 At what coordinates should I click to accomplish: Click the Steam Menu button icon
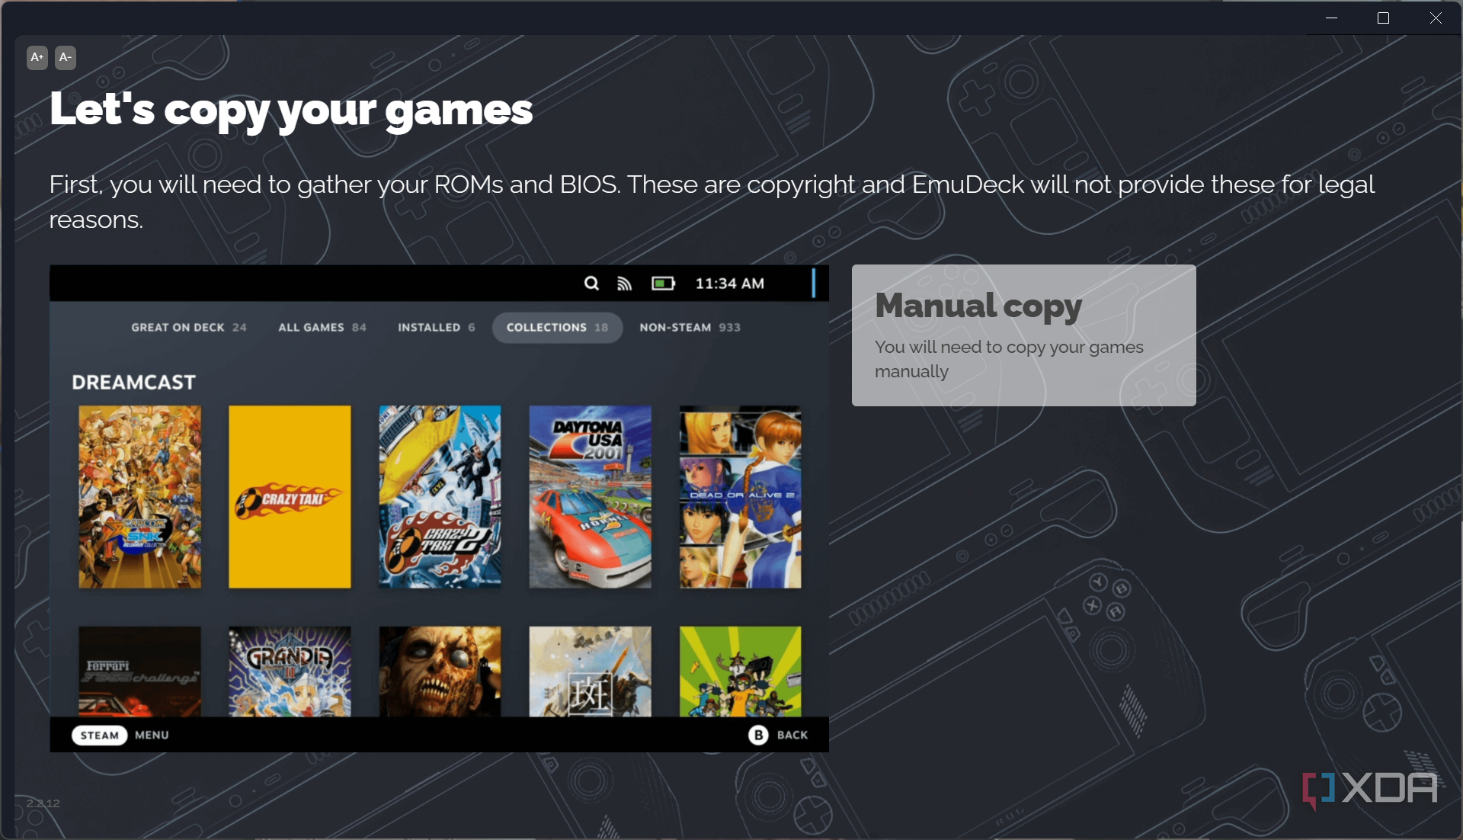pyautogui.click(x=99, y=734)
